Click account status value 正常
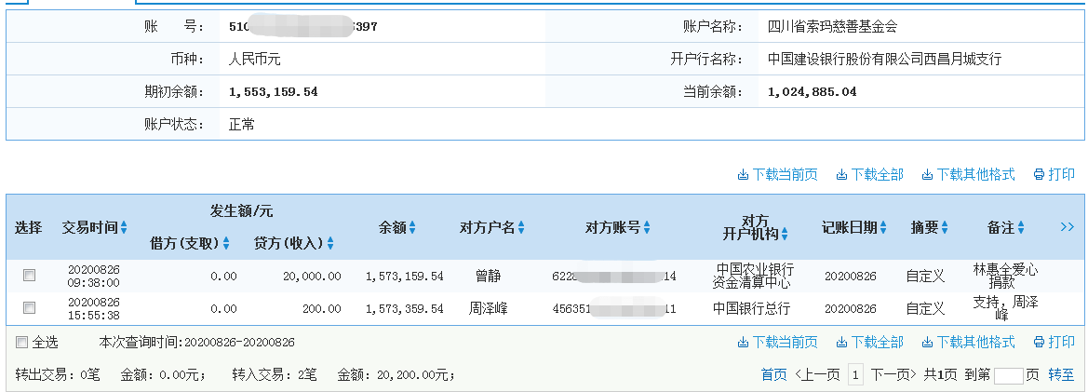The image size is (1088, 392). pos(241,125)
